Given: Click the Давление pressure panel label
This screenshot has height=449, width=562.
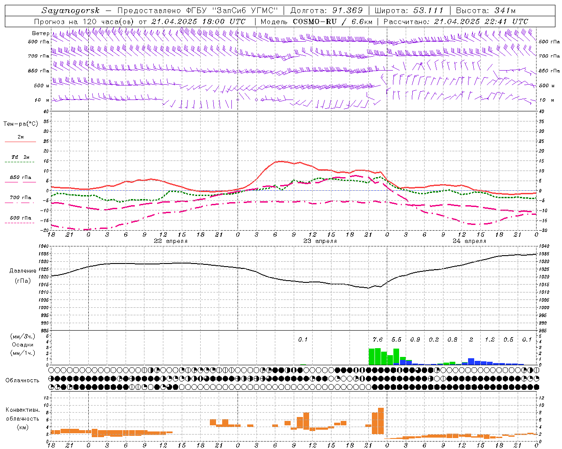Looking at the screenshot, I should (x=23, y=271).
